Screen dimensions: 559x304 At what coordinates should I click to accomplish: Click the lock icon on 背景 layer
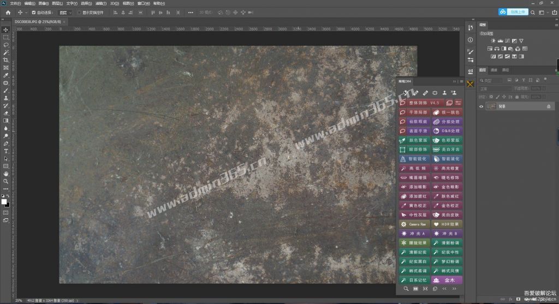coord(549,106)
